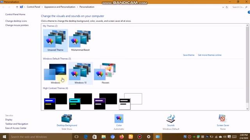Screen dimensions: 250x140
Task: Click the Sounds label text
Action: pyautogui.click(x=171, y=125)
